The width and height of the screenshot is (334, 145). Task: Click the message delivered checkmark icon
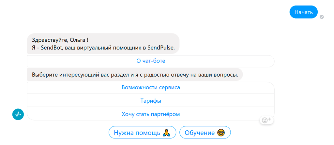coord(322,17)
